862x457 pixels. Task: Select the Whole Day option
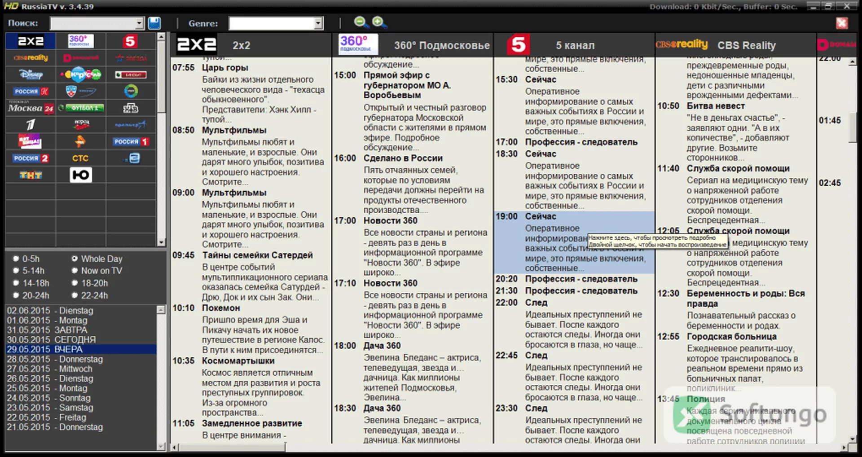click(97, 259)
